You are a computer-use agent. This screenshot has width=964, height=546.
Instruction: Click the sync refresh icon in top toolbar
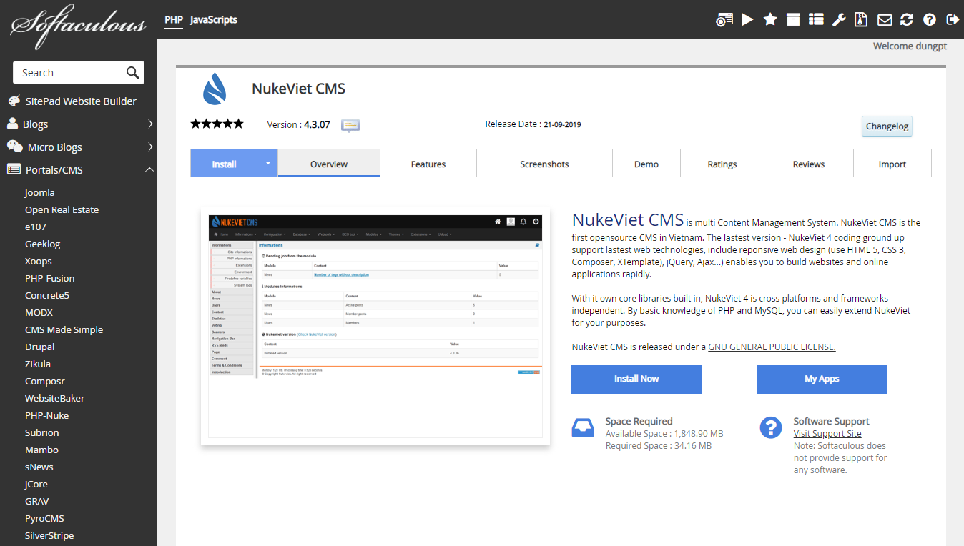click(x=907, y=19)
